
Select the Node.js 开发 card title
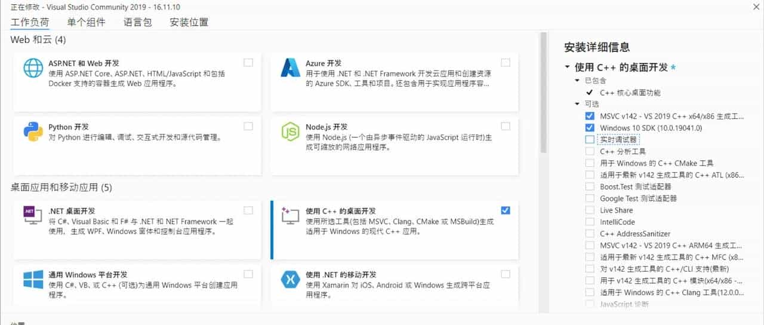(x=326, y=127)
